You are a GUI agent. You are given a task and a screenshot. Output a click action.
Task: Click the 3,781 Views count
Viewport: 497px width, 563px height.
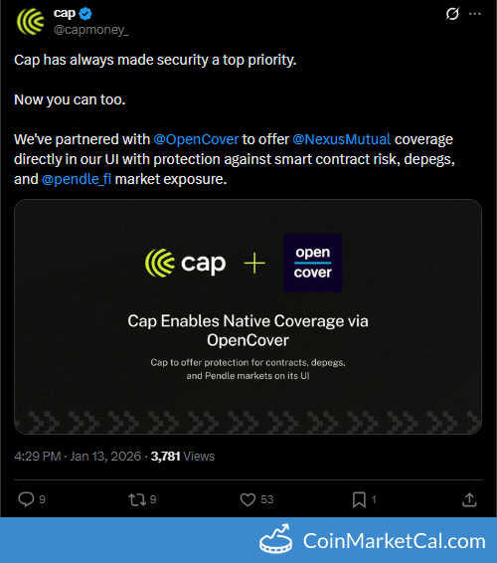[x=183, y=457]
